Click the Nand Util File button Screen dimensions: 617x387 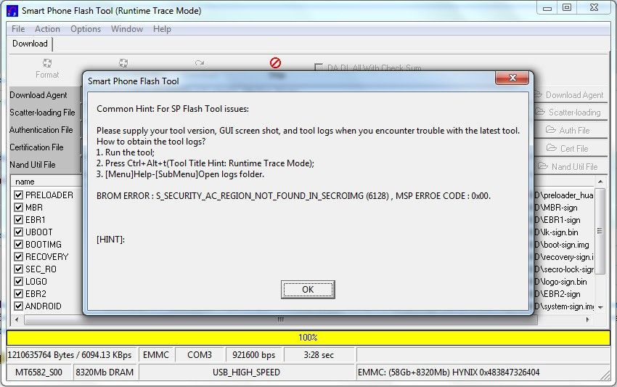tap(570, 166)
